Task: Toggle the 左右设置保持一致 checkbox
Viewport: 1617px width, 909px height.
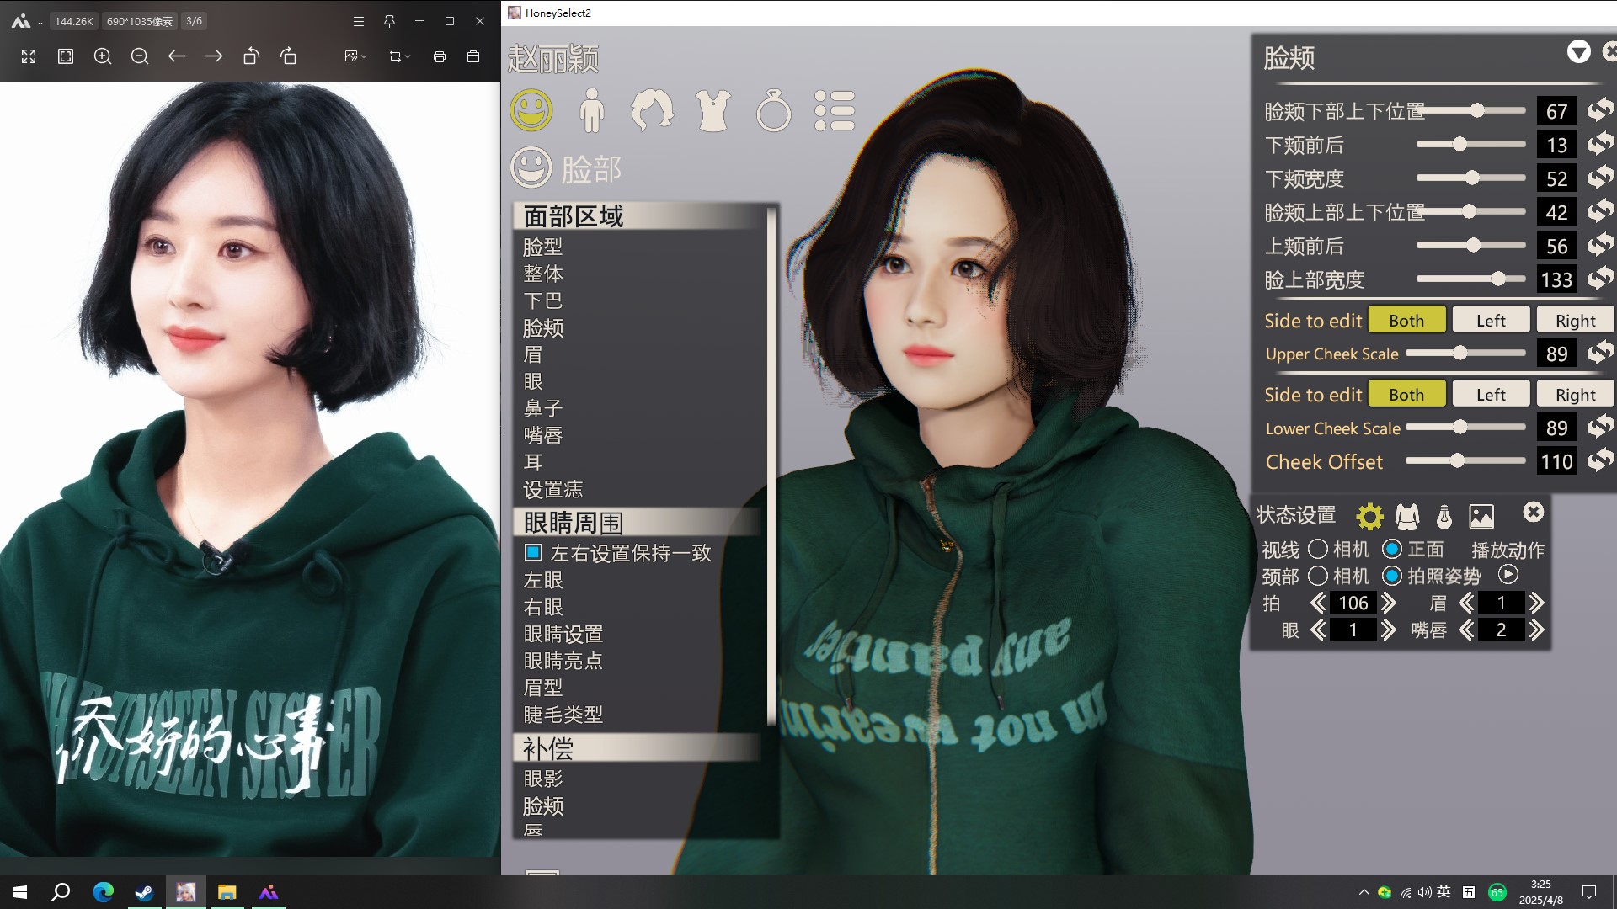Action: pos(532,553)
